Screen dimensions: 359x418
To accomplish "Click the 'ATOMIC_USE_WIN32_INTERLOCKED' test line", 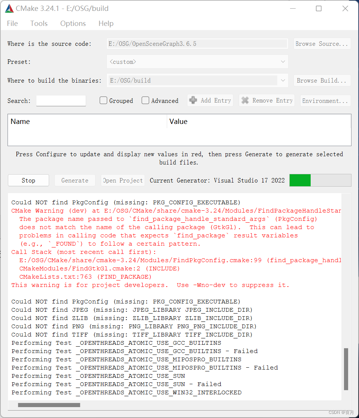I will pos(127,392).
